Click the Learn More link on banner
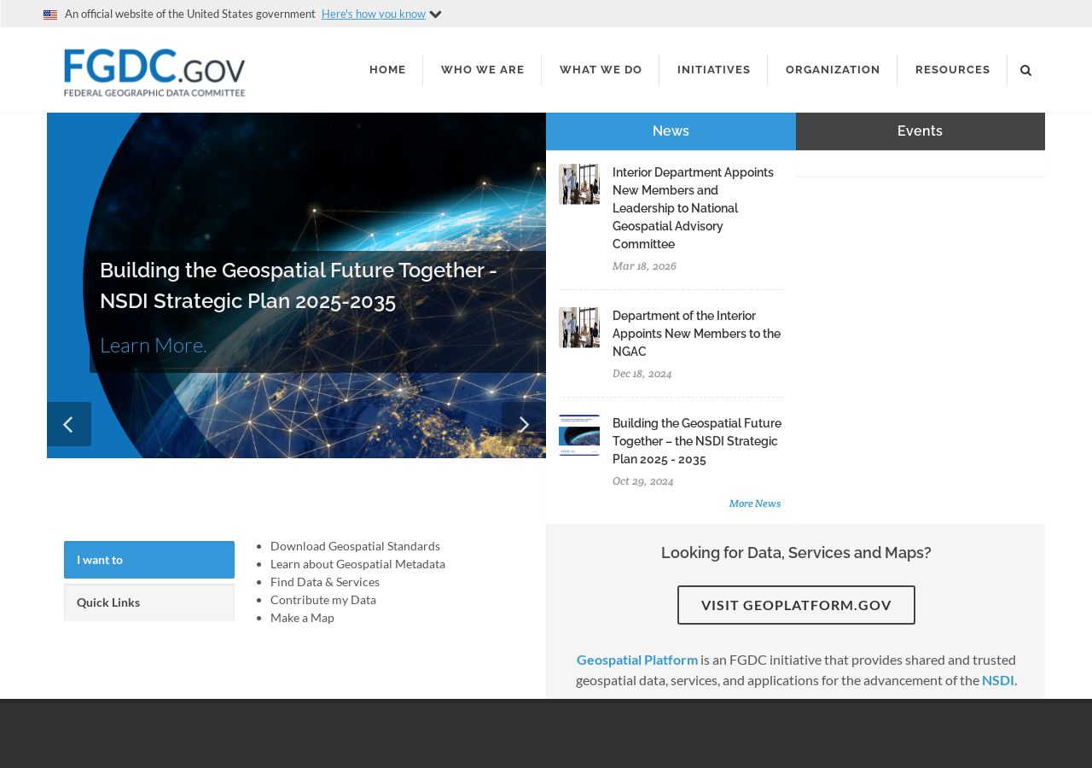Image resolution: width=1092 pixels, height=768 pixels. tap(154, 345)
